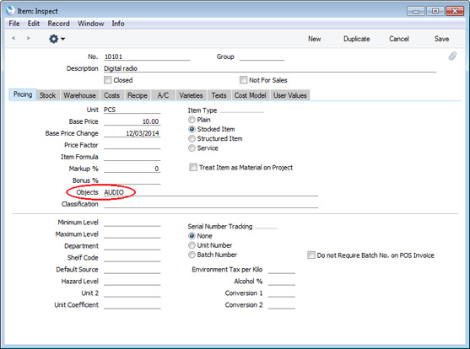Click the paperclip attachments icon
470x349 pixels.
452,56
